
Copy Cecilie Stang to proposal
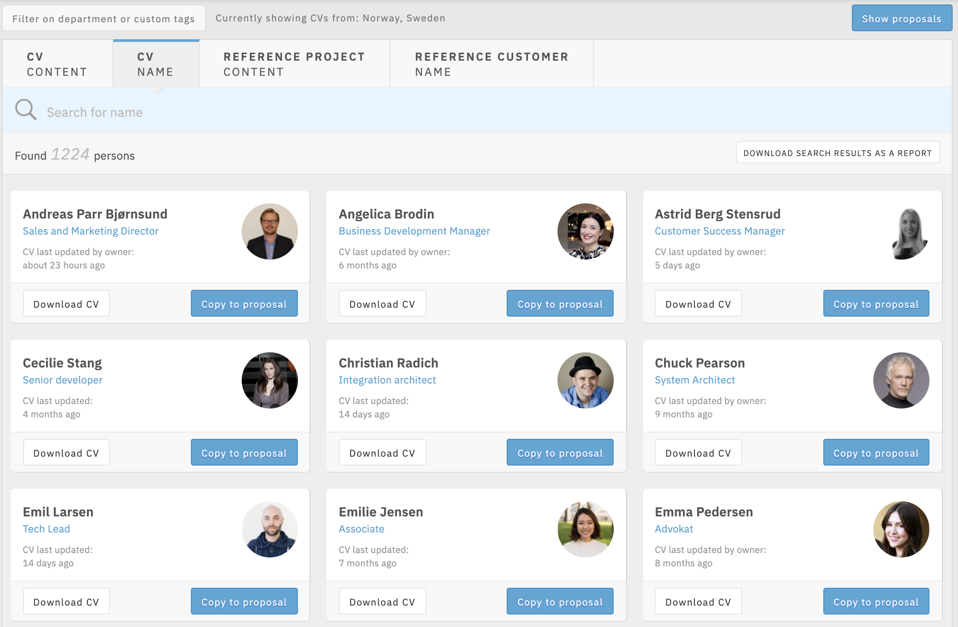[x=244, y=453]
